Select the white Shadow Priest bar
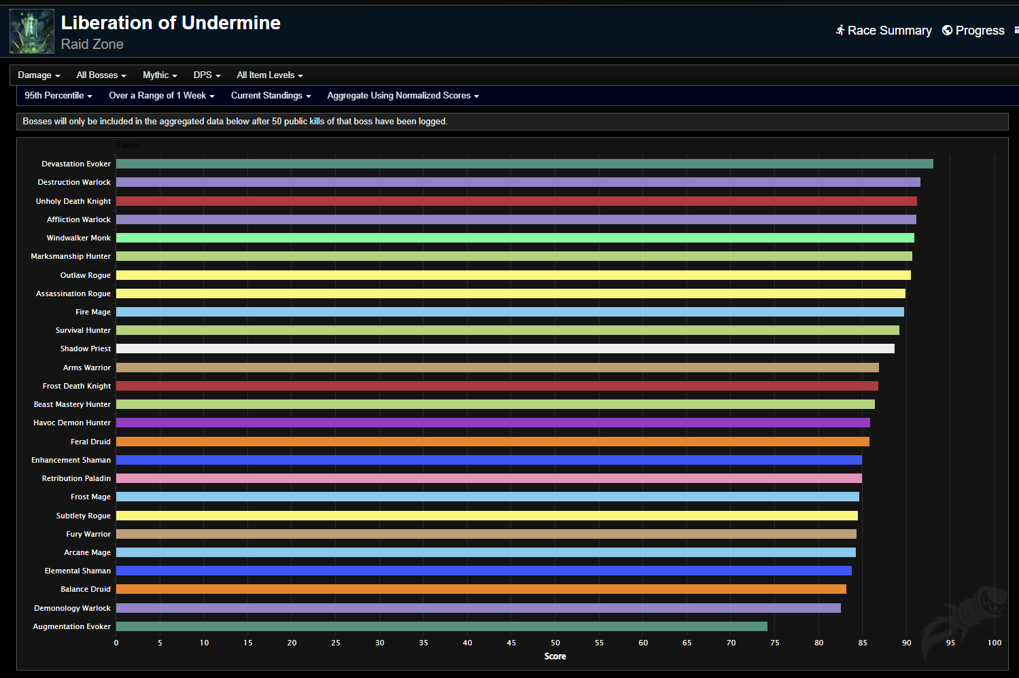 pos(504,349)
